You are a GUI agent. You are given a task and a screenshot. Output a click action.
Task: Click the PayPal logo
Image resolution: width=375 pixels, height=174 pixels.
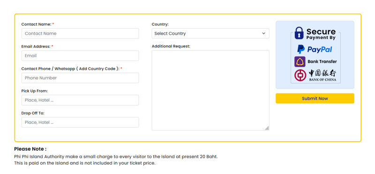click(315, 49)
